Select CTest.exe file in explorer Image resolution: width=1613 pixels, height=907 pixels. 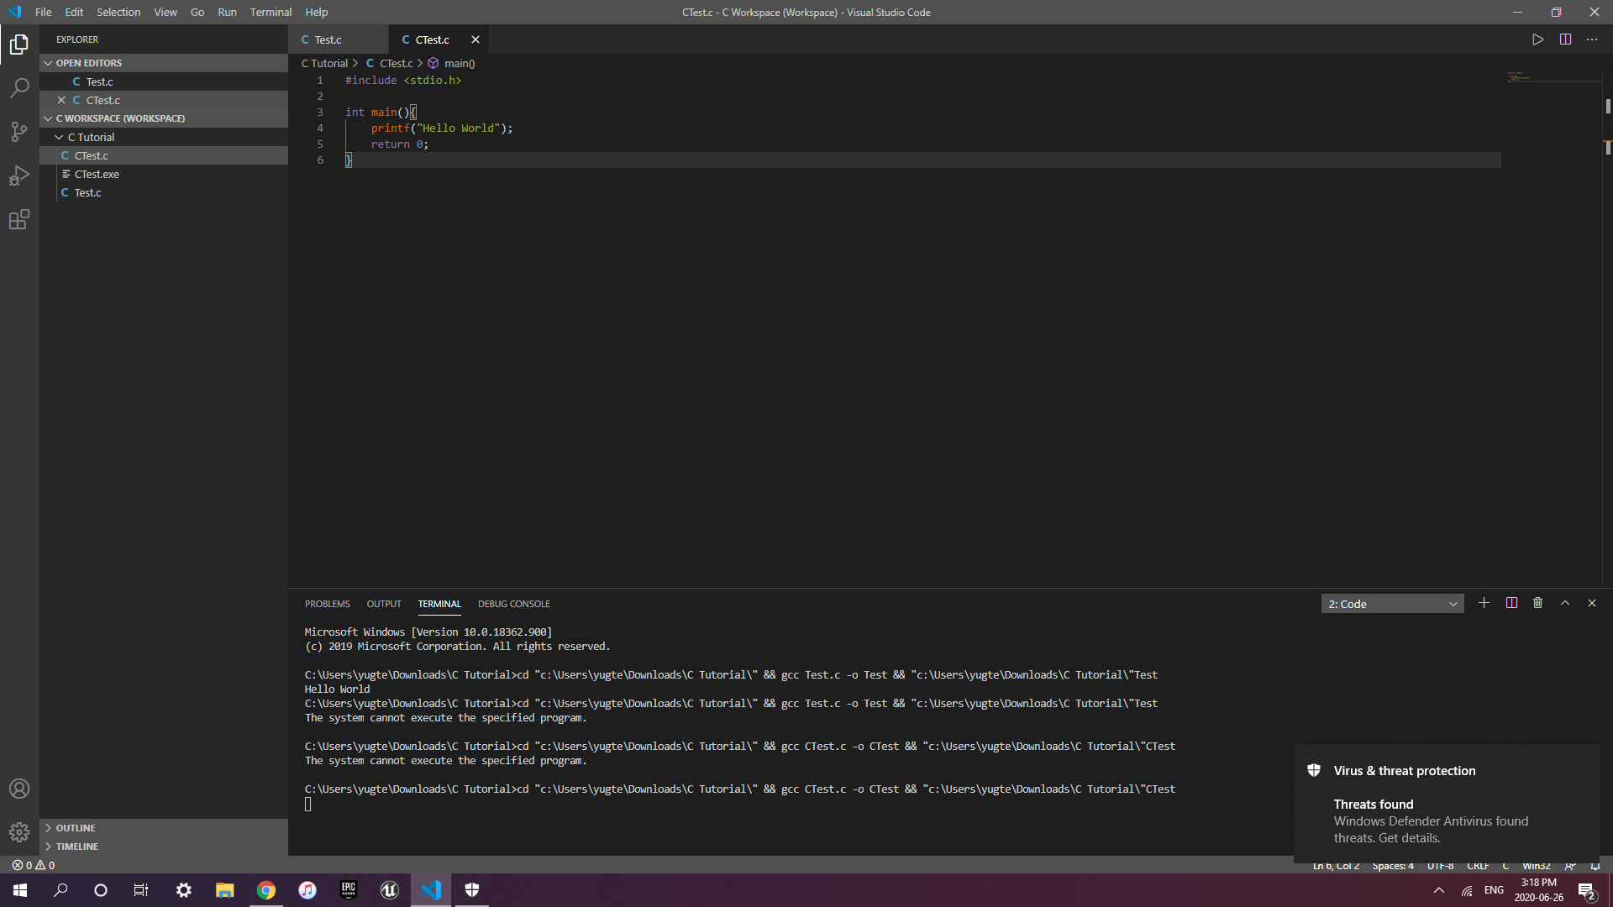[97, 174]
